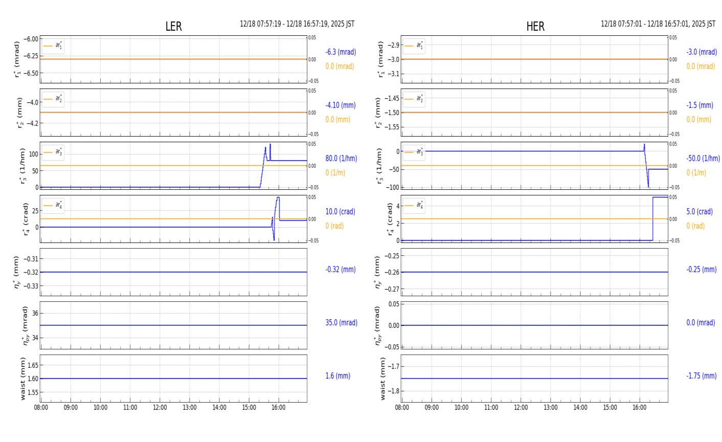Select the ∂r4* legend in the LER plot
The image size is (722, 442).
click(53, 206)
